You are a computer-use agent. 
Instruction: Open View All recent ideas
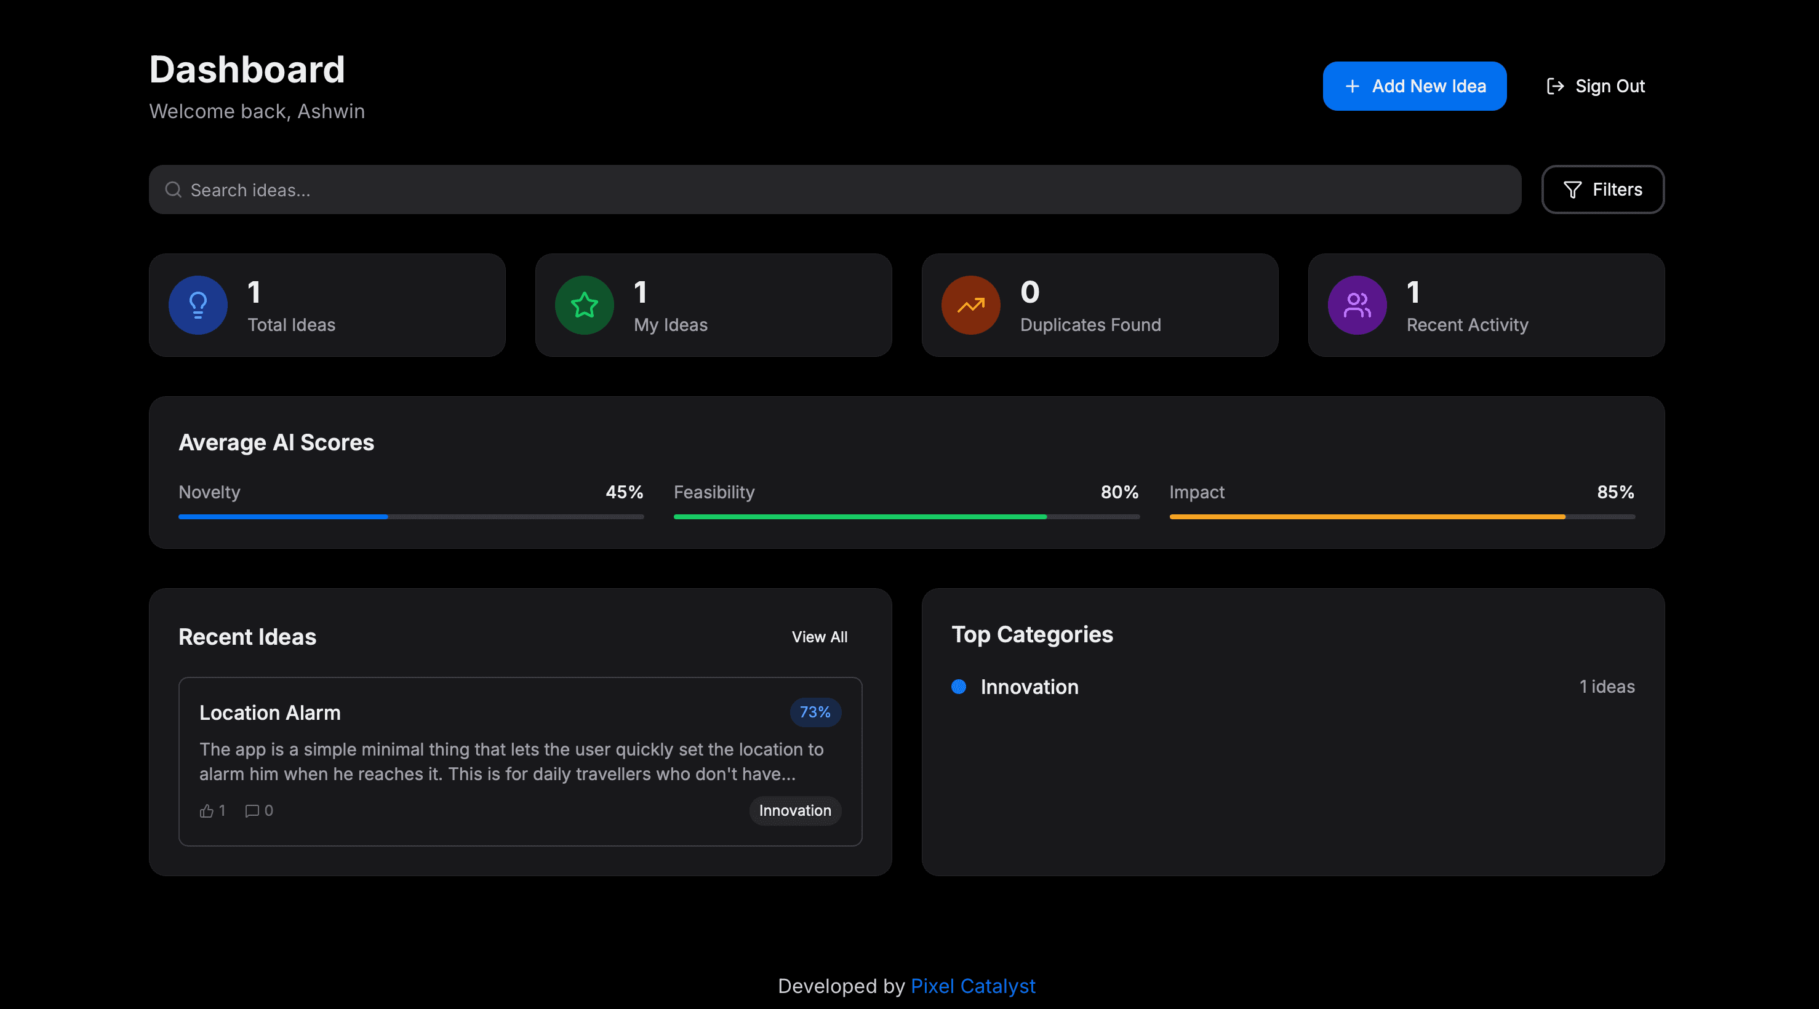819,637
